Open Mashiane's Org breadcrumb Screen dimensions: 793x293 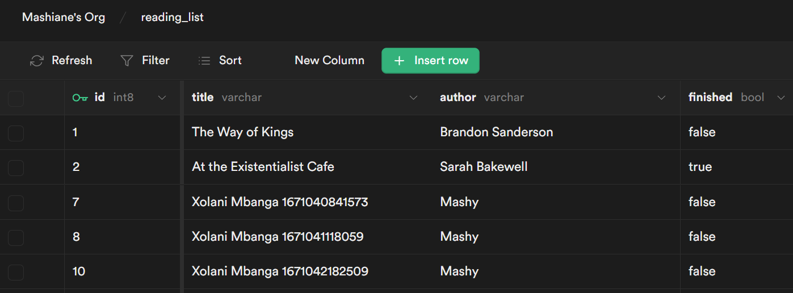pos(64,18)
